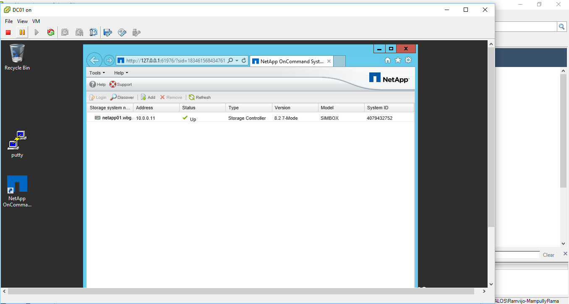The width and height of the screenshot is (569, 304).
Task: Click the NetApp Help lifering icon
Action: click(97, 84)
